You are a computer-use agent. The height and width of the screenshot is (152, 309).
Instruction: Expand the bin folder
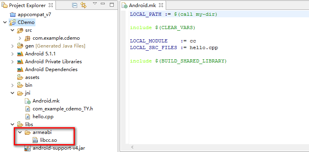(13, 85)
